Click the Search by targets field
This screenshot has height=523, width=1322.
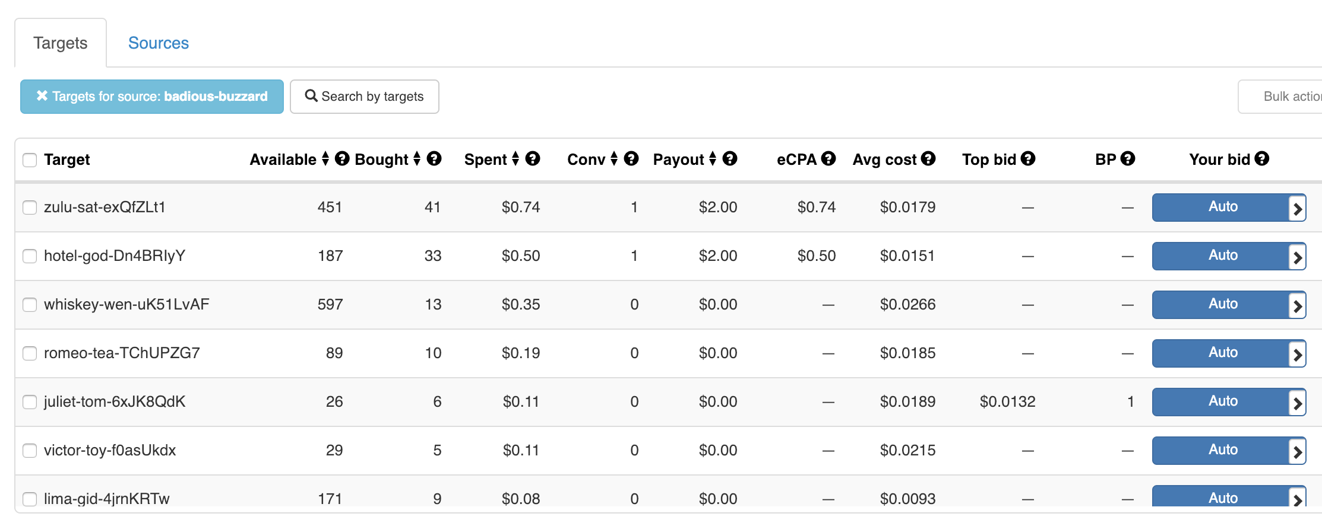[x=365, y=97]
